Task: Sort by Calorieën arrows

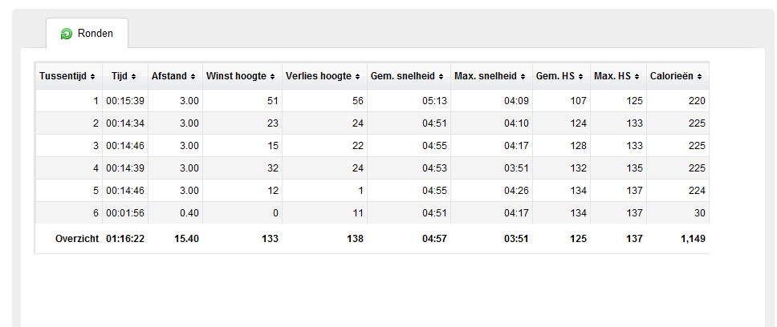Action: [x=698, y=77]
